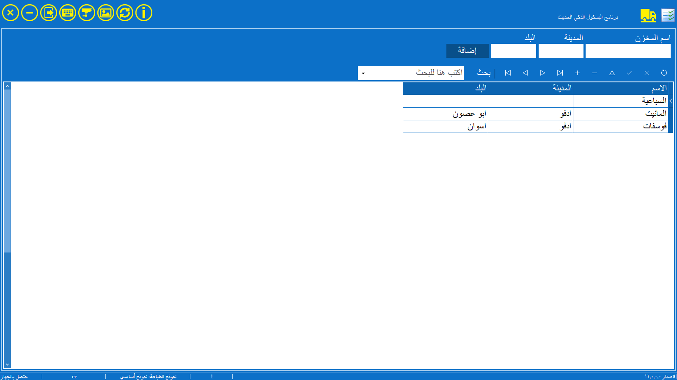
Task: Click the checklist icon at top right
Action: pos(668,16)
